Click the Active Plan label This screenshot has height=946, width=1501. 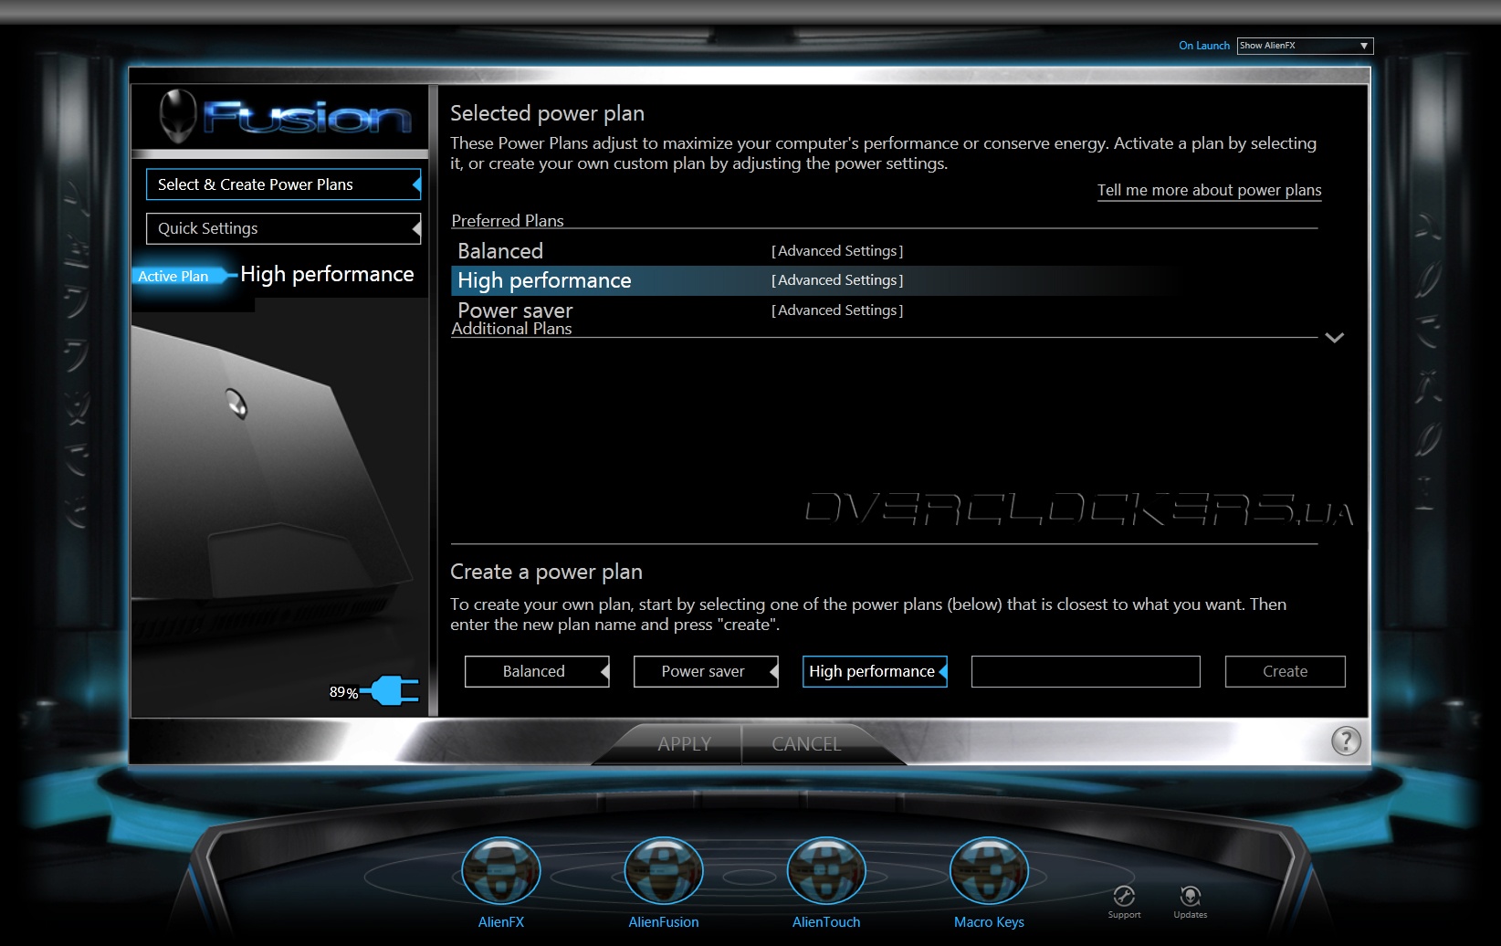(173, 276)
